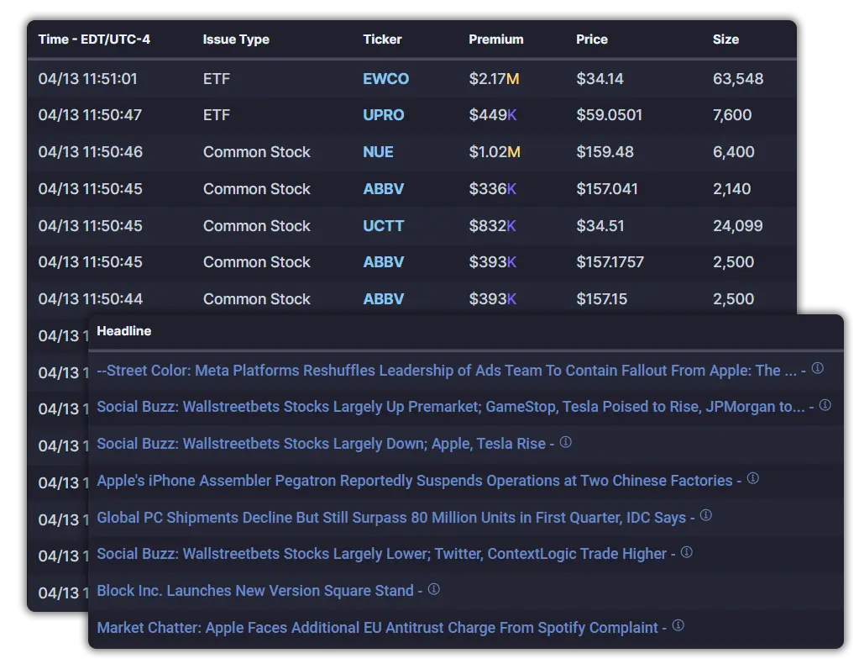Open the NUE ticker link
Viewport: 859px width, 669px height.
[x=378, y=152]
